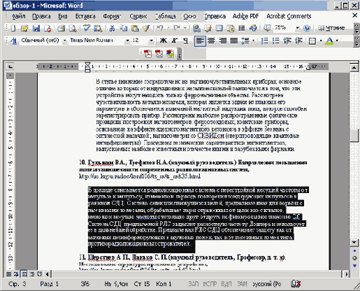Save the document with the floppy icon
This screenshot has width=360, height=291.
point(36,28)
